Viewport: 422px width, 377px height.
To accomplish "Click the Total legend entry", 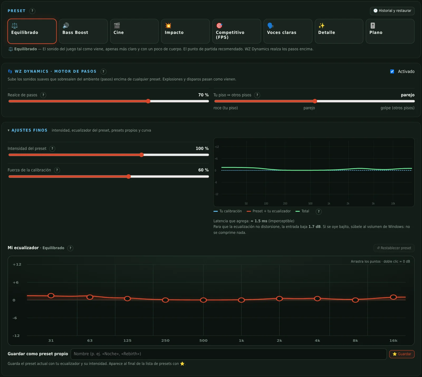I will click(302, 211).
